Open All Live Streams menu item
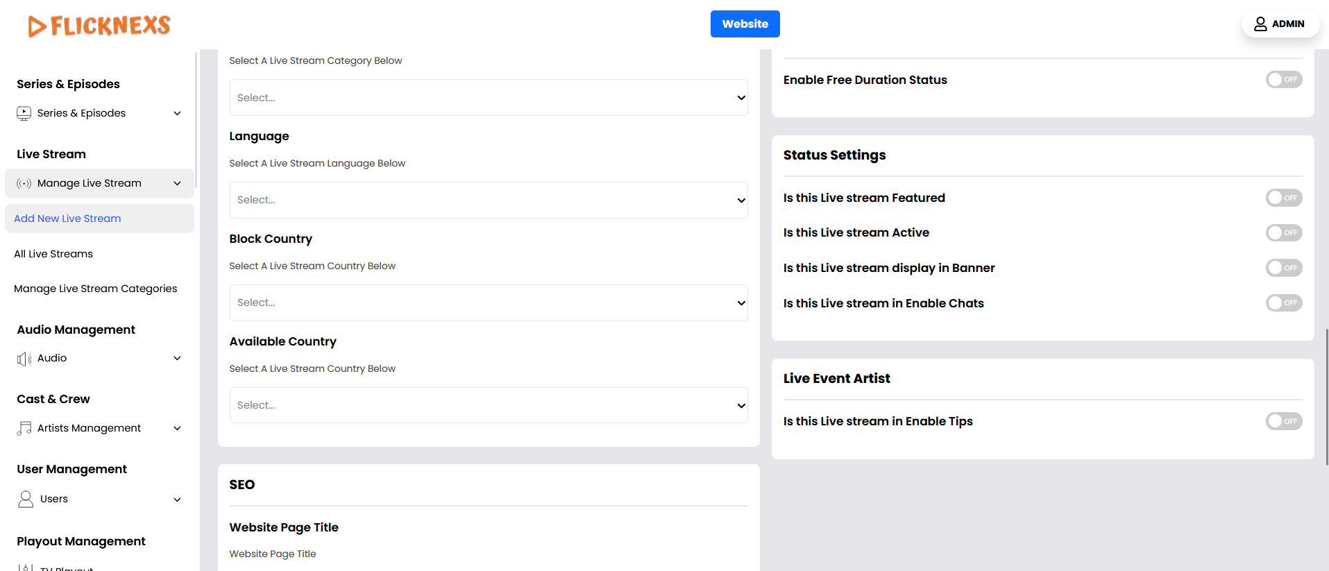Image resolution: width=1329 pixels, height=571 pixels. pyautogui.click(x=53, y=254)
